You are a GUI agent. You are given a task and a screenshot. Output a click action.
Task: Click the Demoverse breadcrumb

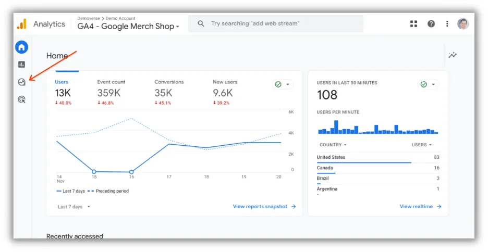tap(89, 18)
